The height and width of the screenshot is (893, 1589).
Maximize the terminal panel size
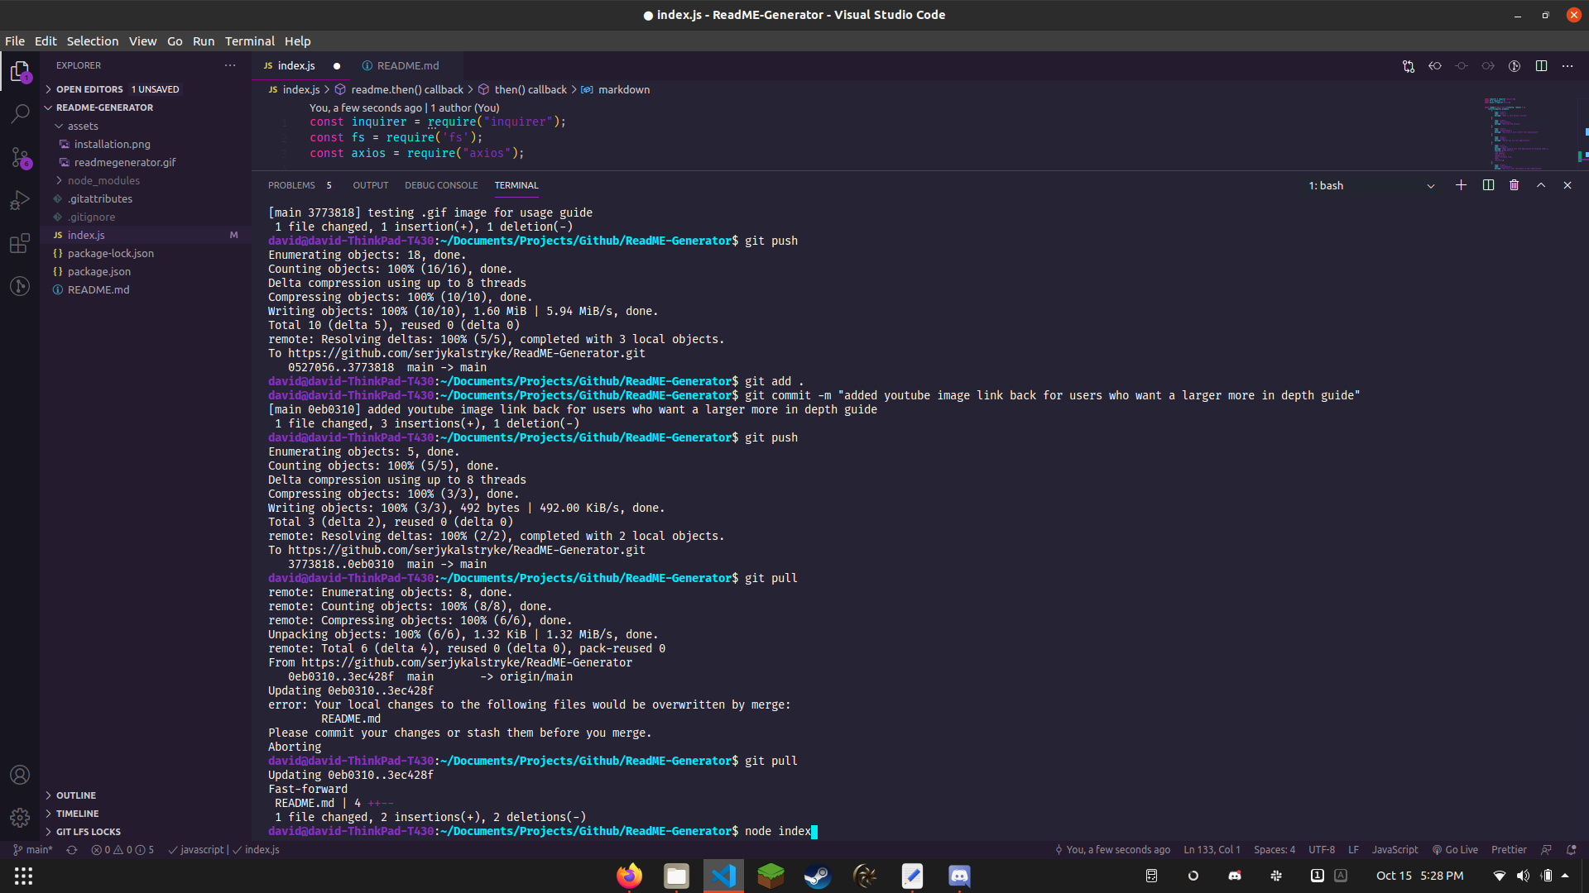1541,185
